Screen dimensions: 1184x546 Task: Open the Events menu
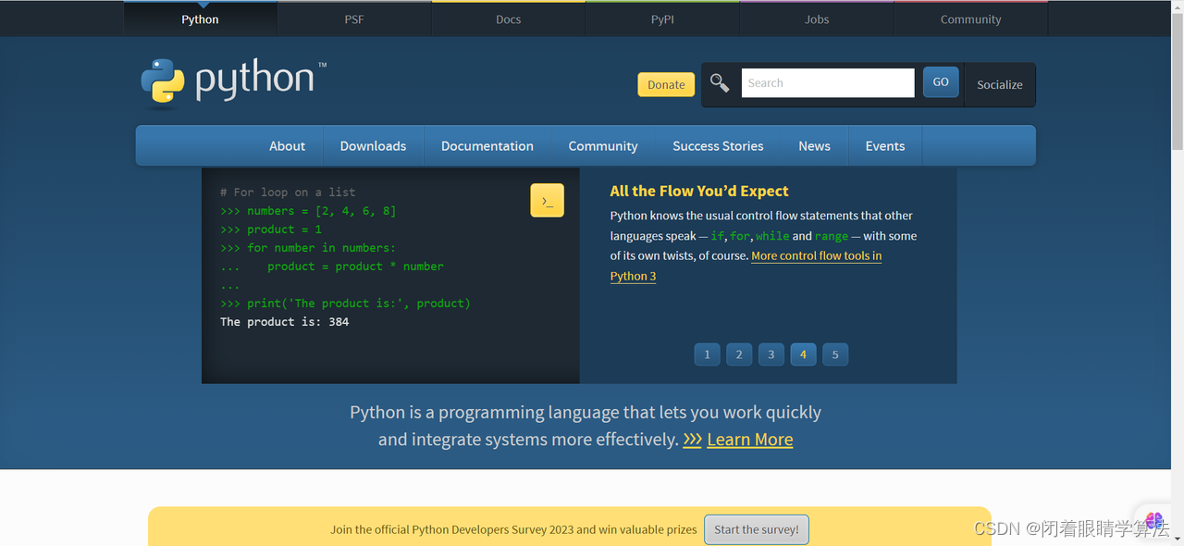pyautogui.click(x=885, y=146)
